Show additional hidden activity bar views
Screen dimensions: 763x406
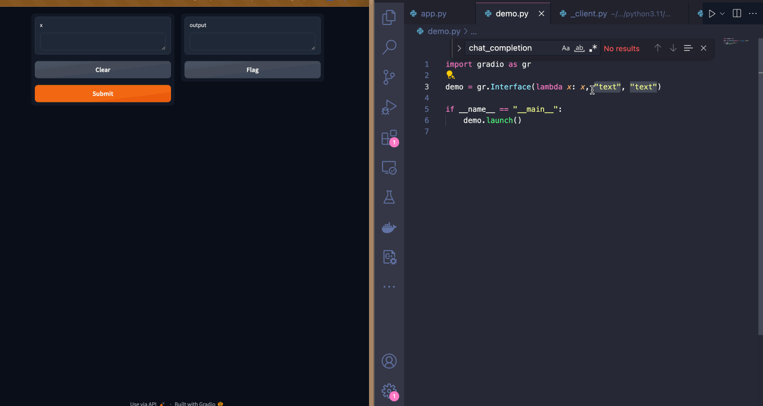coord(389,287)
